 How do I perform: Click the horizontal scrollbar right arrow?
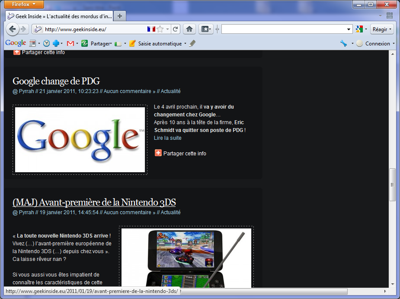click(385, 291)
